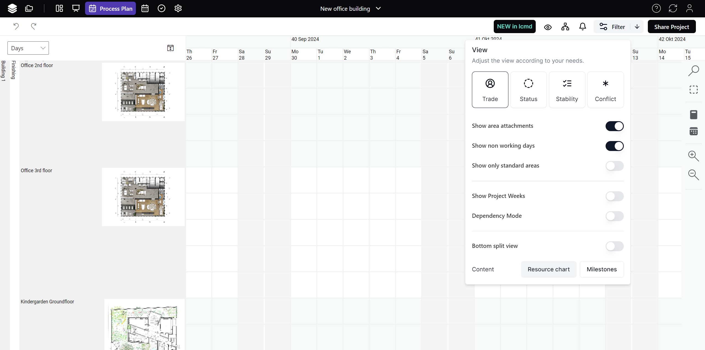This screenshot has height=350, width=705.
Task: Switch to Status view mode
Action: [x=528, y=90]
